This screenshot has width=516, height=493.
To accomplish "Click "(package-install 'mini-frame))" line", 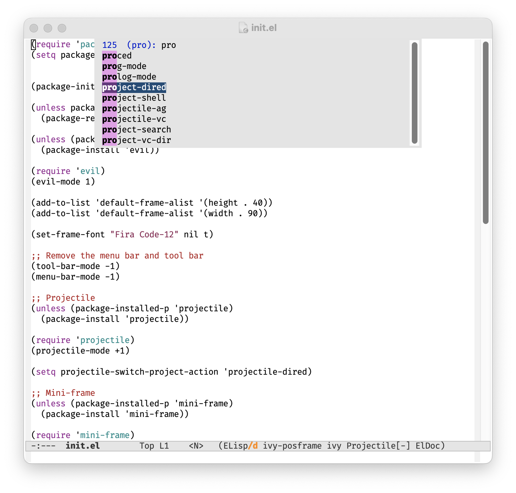I will click(x=115, y=414).
